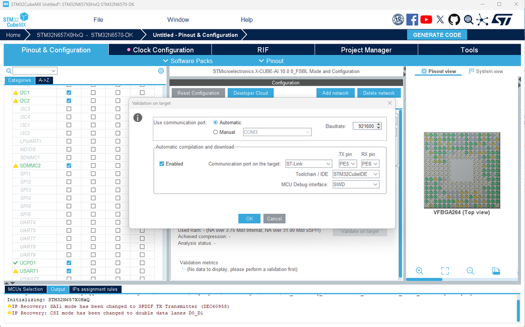Toggle the Enabled automatic compilation checkbox
The image size is (525, 327).
pyautogui.click(x=162, y=164)
